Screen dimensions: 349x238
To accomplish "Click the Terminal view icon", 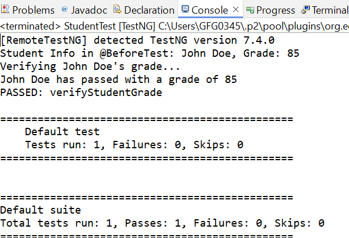I will click(306, 10).
